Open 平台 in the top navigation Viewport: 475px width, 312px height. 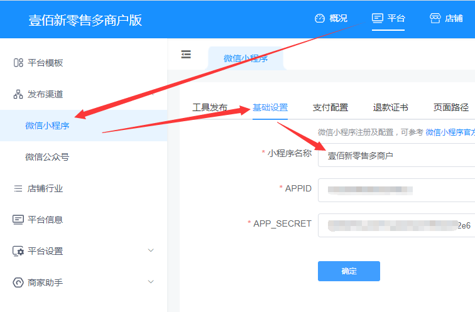tap(388, 18)
